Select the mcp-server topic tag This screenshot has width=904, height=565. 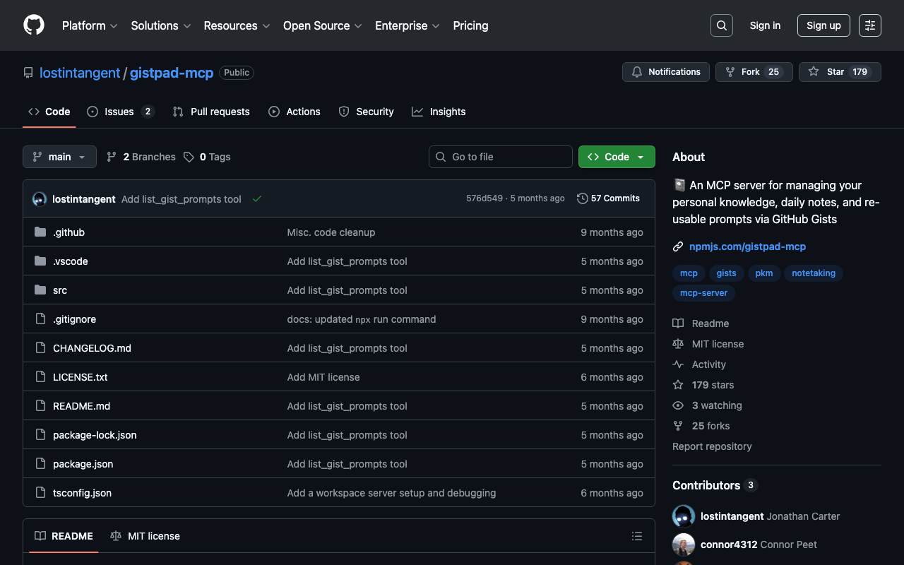[x=703, y=293]
